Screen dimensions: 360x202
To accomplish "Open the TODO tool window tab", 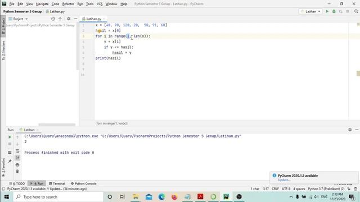I will (17, 183).
